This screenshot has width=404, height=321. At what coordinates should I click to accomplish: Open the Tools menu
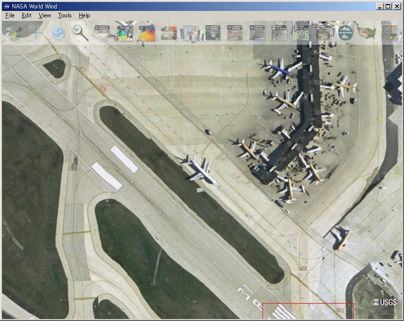[64, 15]
